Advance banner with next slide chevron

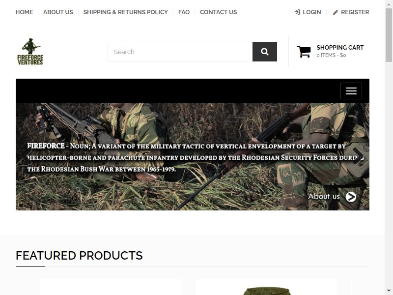[358, 156]
